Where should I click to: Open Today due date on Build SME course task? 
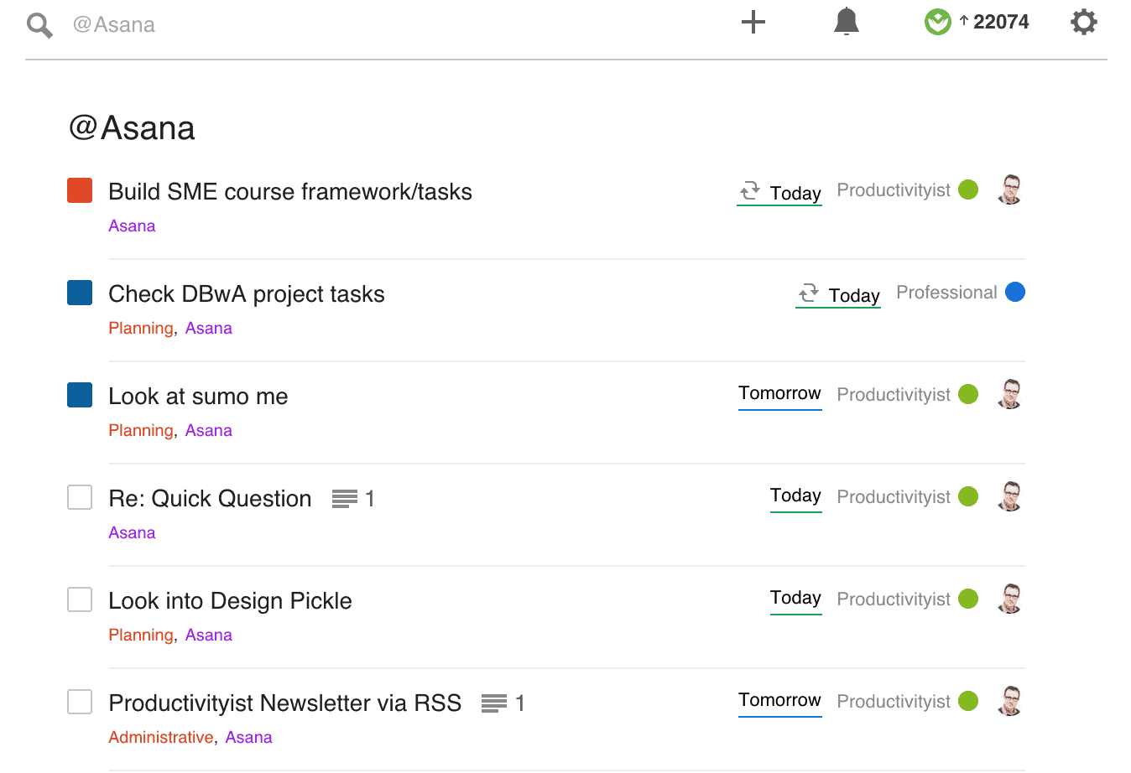795,194
